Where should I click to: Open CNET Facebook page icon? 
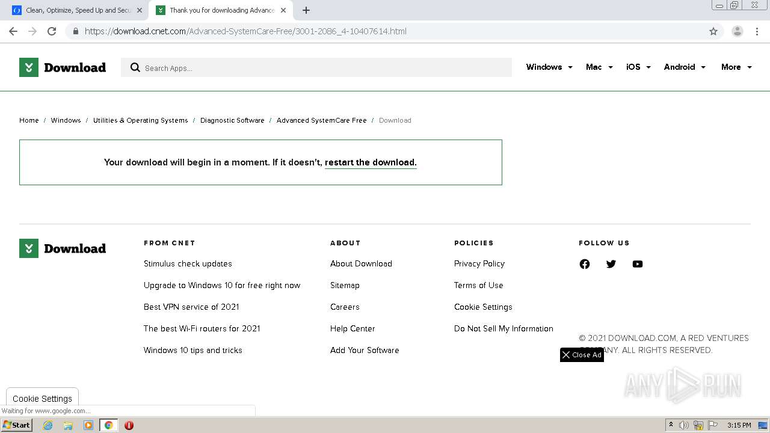click(585, 264)
